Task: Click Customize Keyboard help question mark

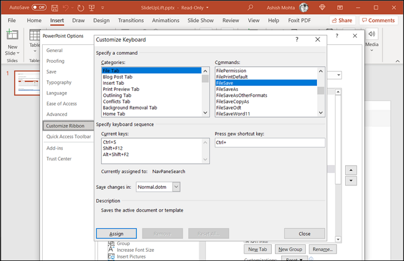Action: 297,39
